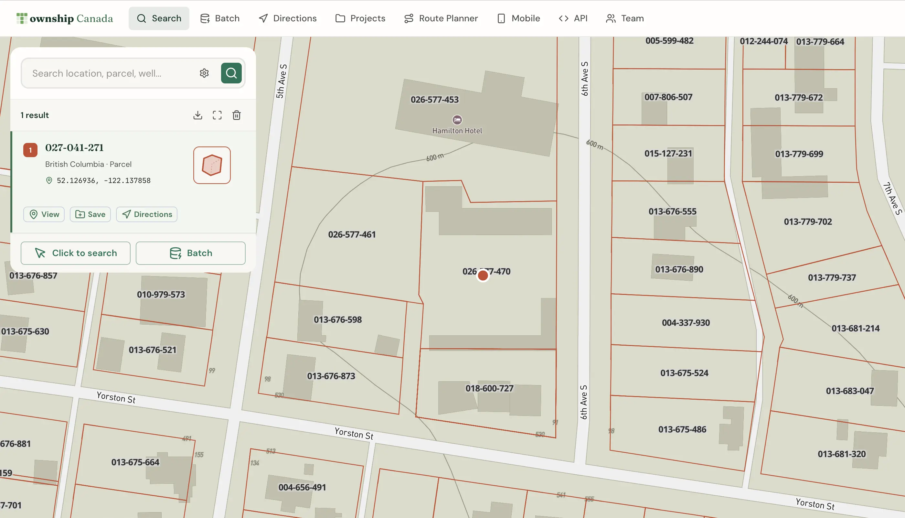This screenshot has height=518, width=905.
Task: Click the Hamilton Hotel marker
Action: (x=457, y=120)
